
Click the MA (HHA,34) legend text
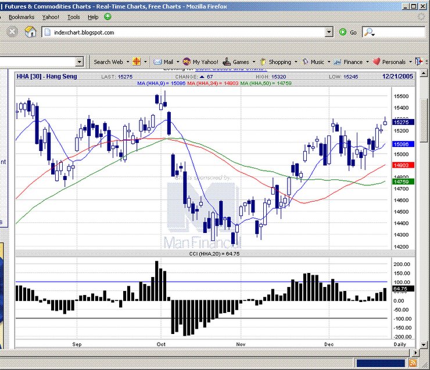(x=213, y=83)
